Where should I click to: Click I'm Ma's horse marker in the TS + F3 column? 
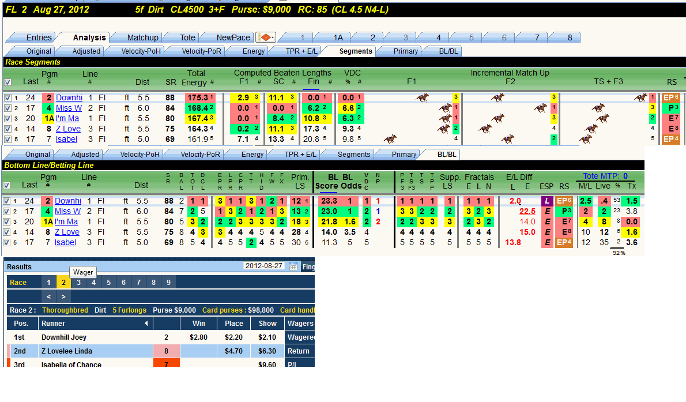602,118
